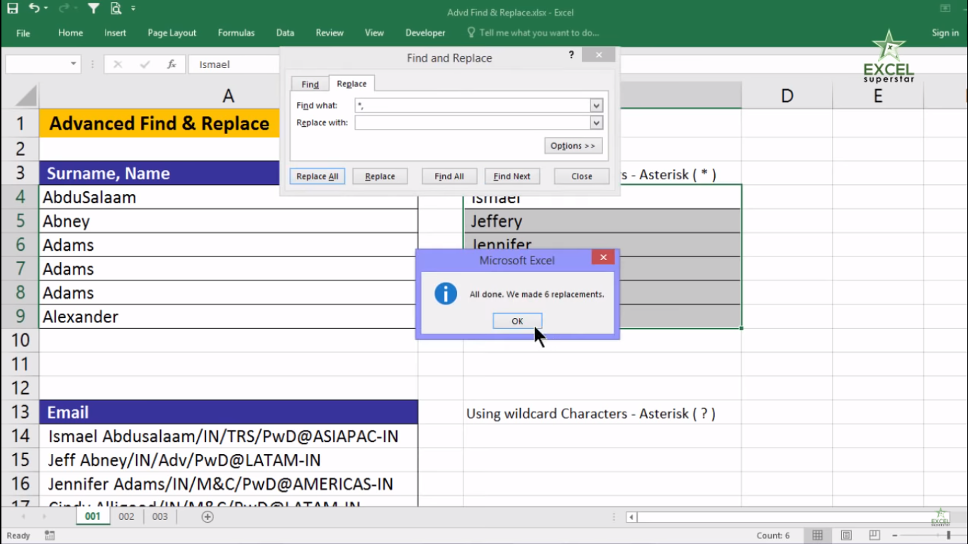Click the Find tab in Find and Replace
Image resolution: width=968 pixels, height=544 pixels.
tap(310, 84)
